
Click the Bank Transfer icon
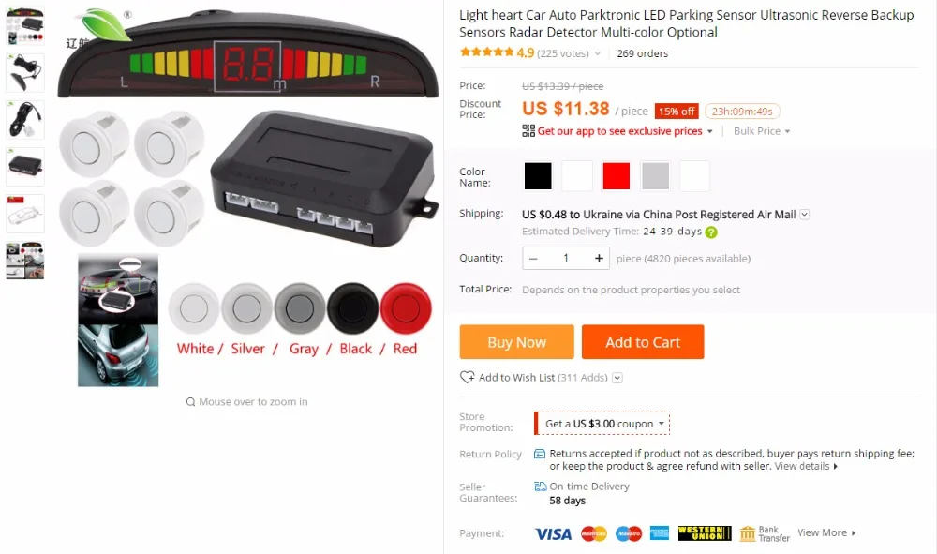click(x=748, y=533)
